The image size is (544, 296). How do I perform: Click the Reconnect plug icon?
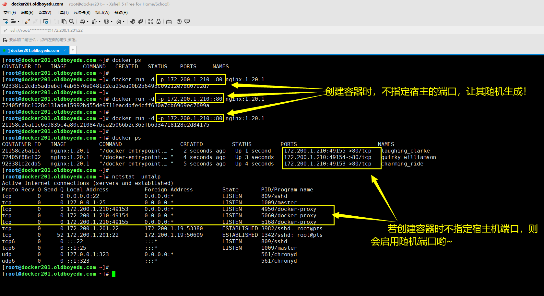click(x=28, y=21)
